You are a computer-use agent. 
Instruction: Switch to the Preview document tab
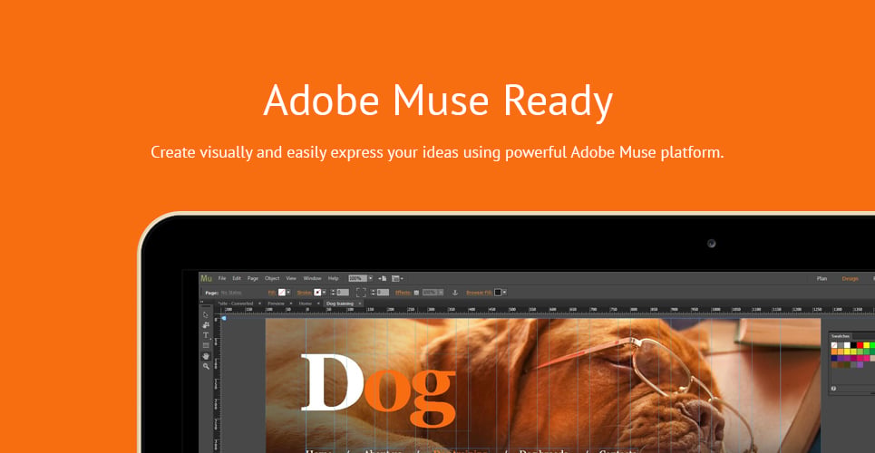[276, 304]
